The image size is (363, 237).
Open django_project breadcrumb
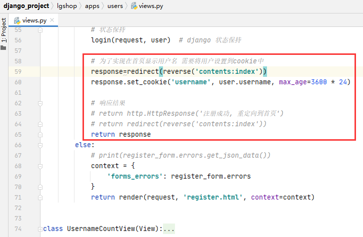26,6
